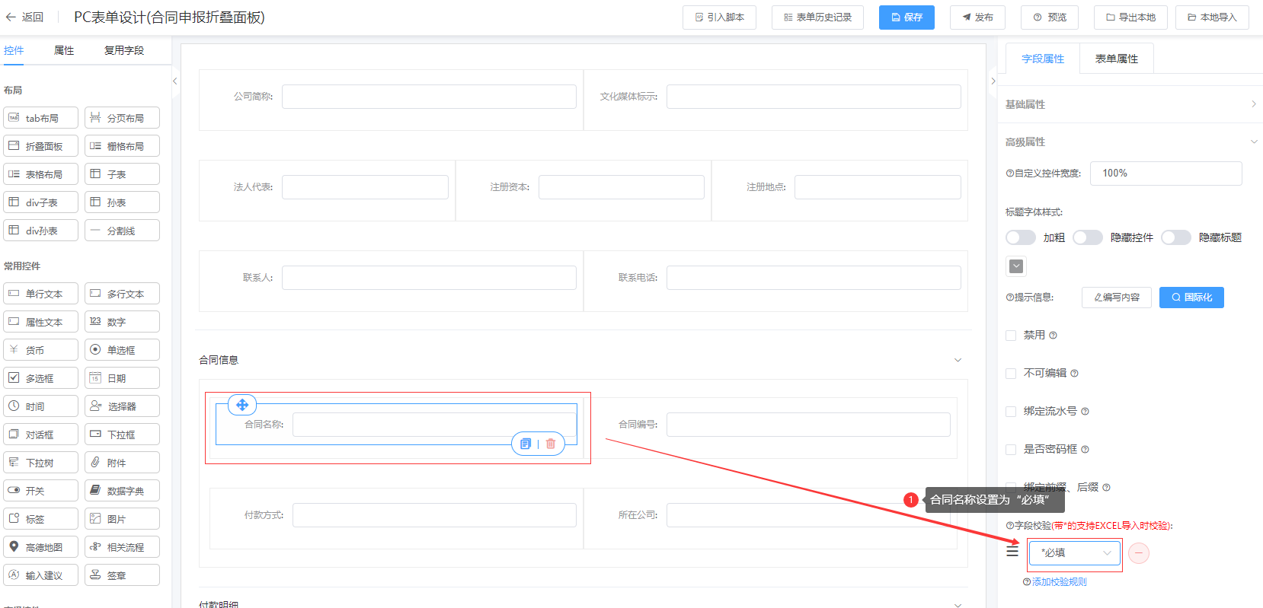Insert a div子表 control
Image resolution: width=1263 pixels, height=608 pixels.
(x=41, y=202)
